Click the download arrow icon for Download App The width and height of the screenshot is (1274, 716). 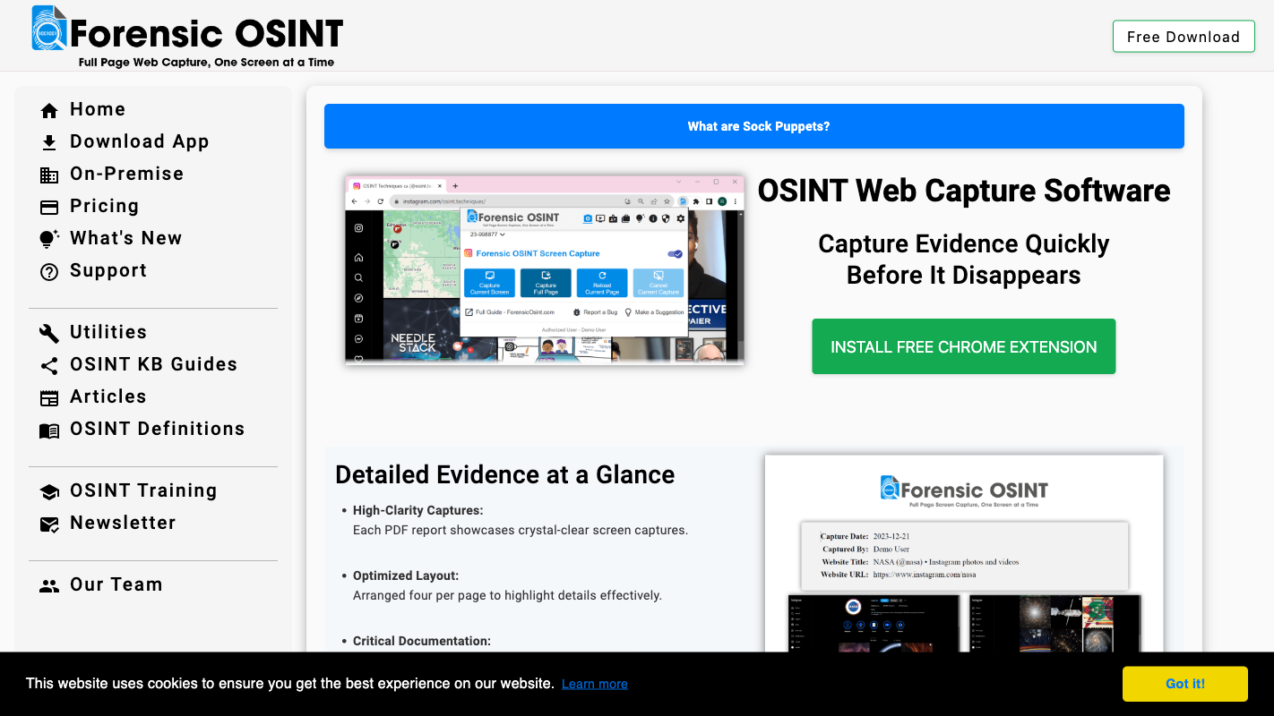pos(49,142)
